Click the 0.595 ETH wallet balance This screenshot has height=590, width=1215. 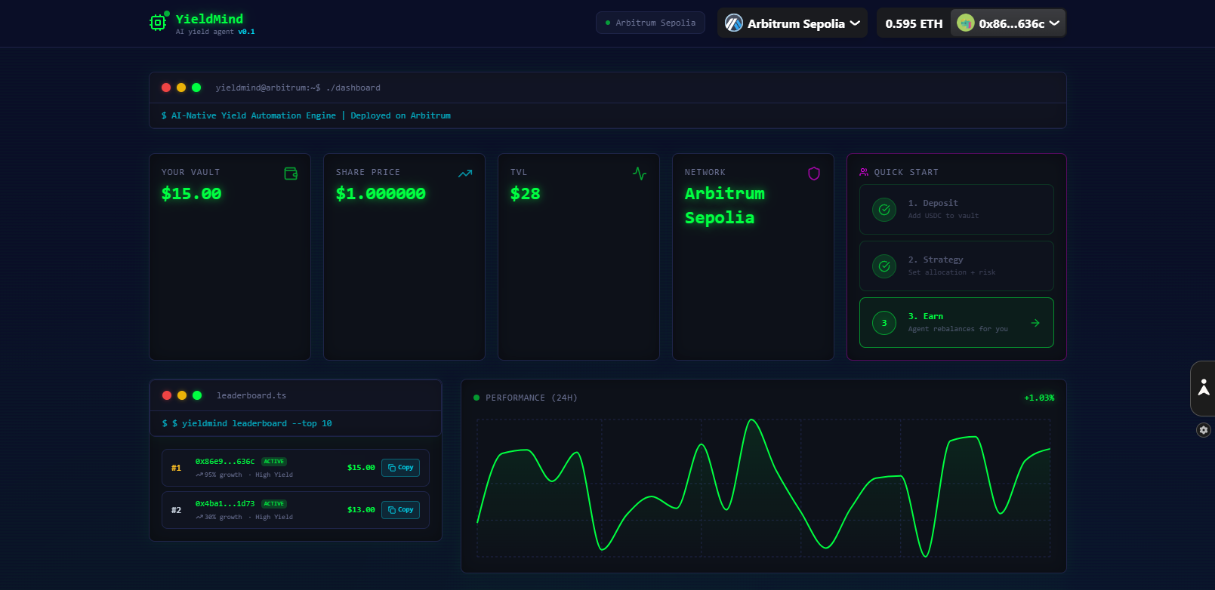coord(914,23)
